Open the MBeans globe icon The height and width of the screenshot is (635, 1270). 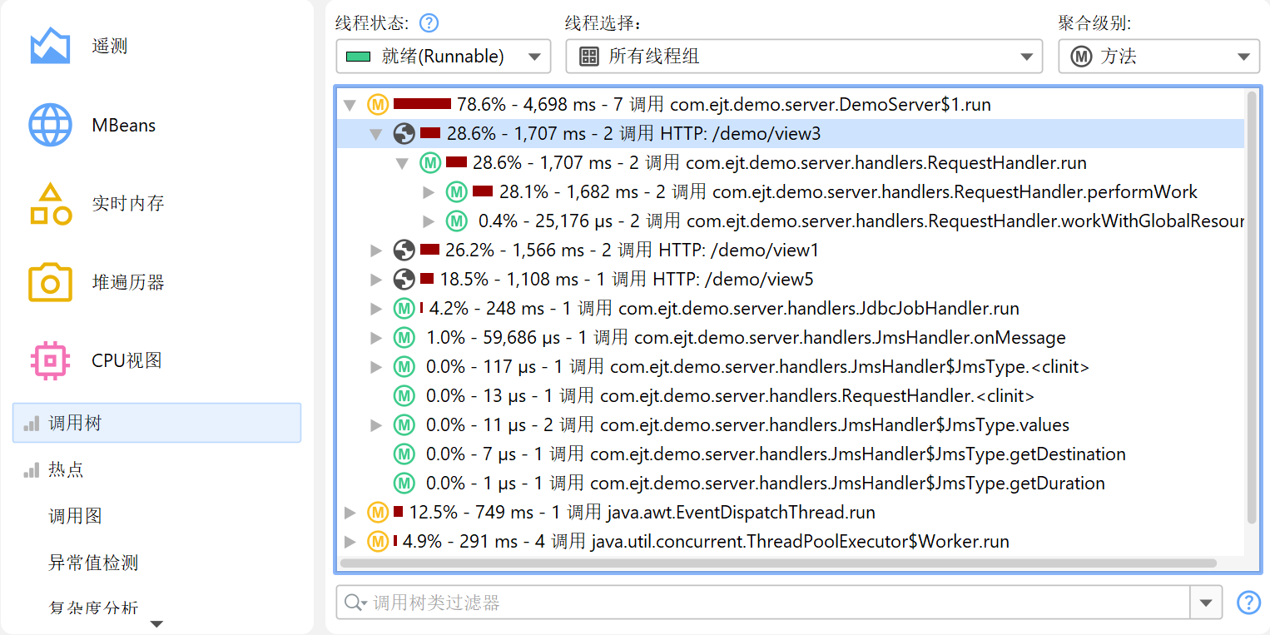50,125
